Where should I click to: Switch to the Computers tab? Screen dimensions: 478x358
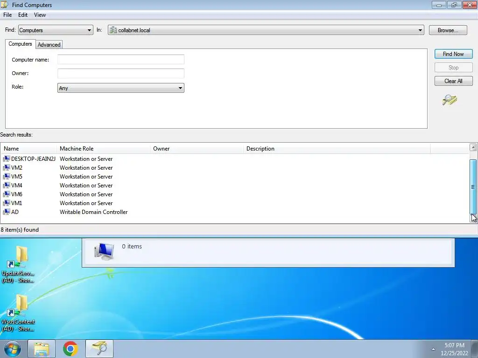pyautogui.click(x=20, y=44)
